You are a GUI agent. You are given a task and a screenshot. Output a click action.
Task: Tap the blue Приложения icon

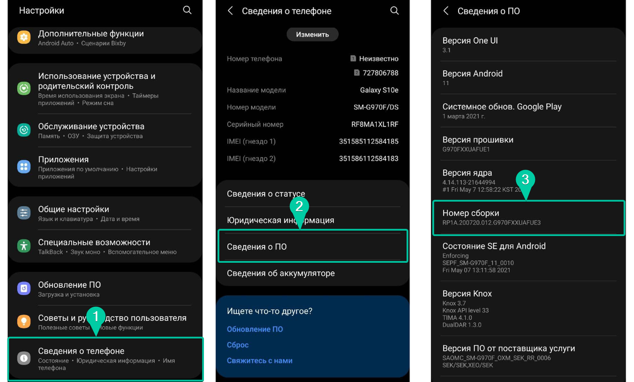pyautogui.click(x=24, y=167)
